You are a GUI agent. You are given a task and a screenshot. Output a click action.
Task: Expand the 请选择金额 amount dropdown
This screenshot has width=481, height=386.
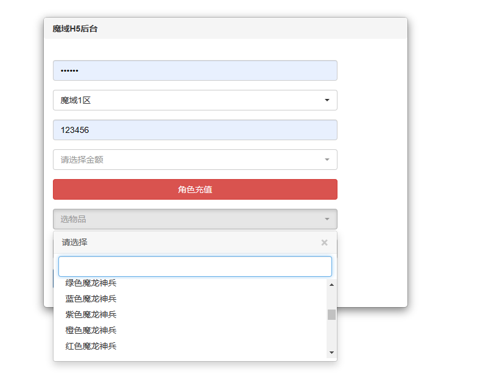(x=195, y=160)
